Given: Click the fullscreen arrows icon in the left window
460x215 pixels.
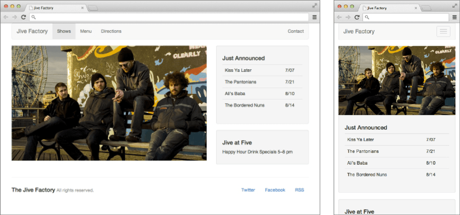Looking at the screenshot, I should (314, 6).
